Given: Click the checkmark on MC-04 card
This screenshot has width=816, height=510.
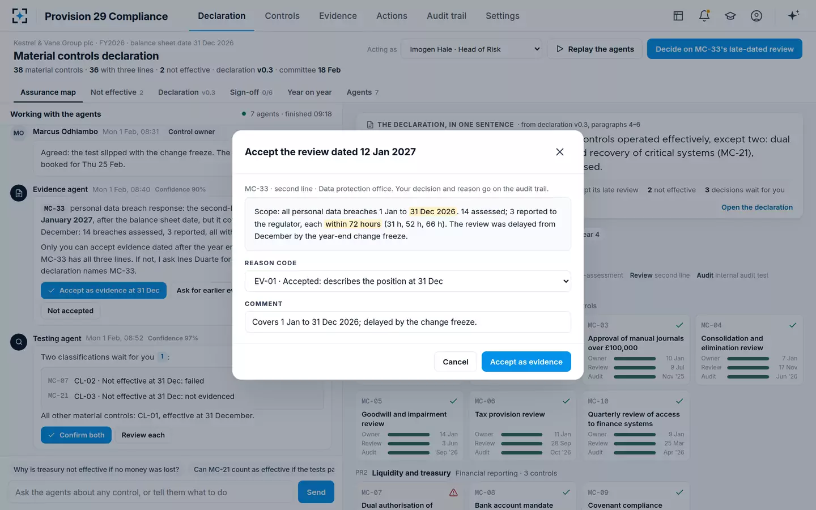Looking at the screenshot, I should pos(793,325).
